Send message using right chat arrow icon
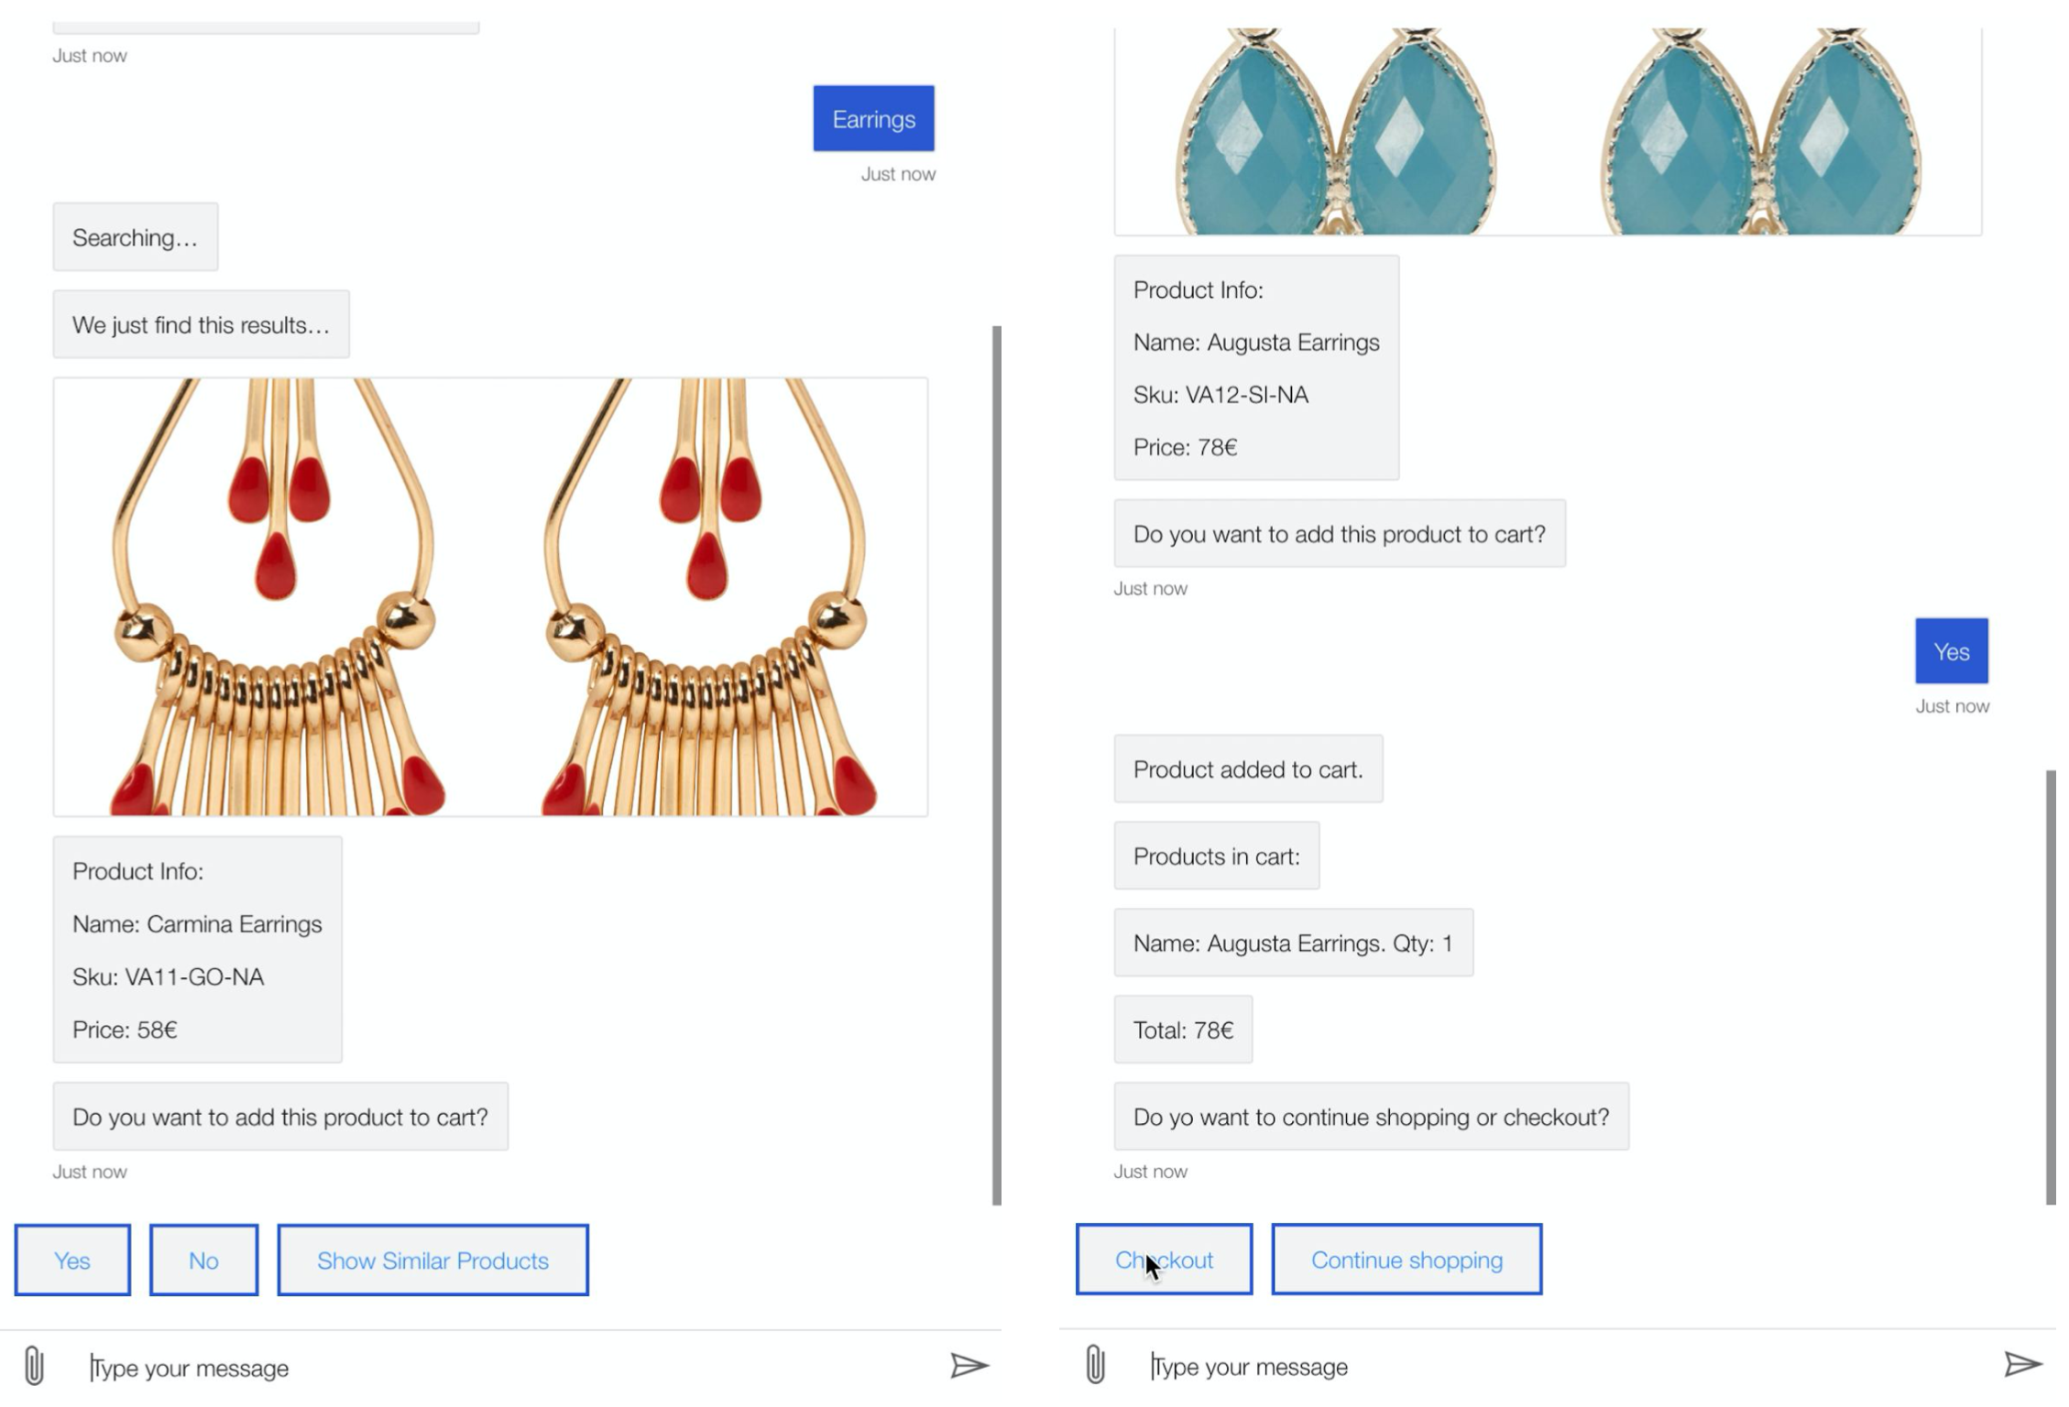 tap(2022, 1364)
